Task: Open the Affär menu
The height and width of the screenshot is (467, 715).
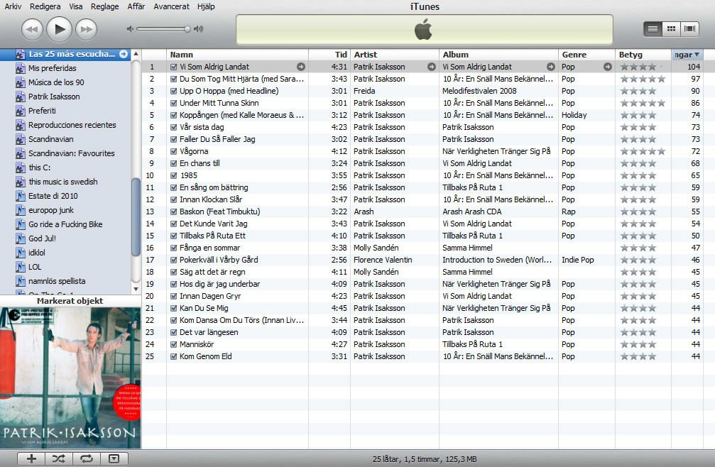Action: (x=136, y=6)
